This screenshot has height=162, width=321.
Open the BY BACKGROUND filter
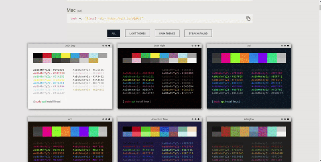pos(198,34)
